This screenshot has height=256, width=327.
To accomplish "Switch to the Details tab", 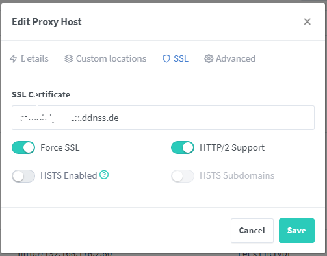I will click(x=29, y=58).
